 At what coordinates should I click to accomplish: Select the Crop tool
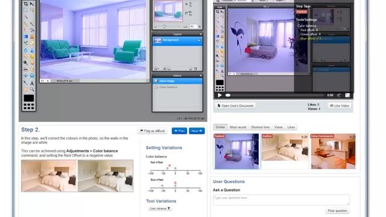coord(25,4)
